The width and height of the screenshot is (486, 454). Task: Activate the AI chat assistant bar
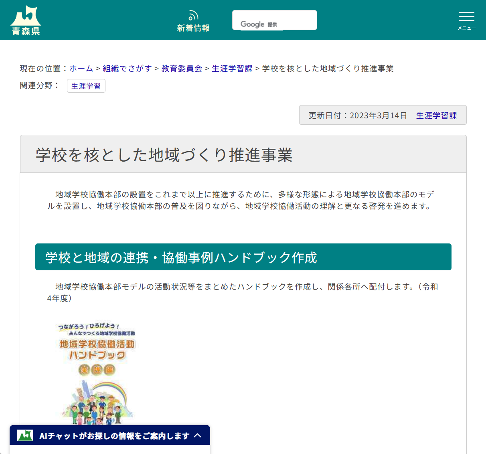click(109, 435)
